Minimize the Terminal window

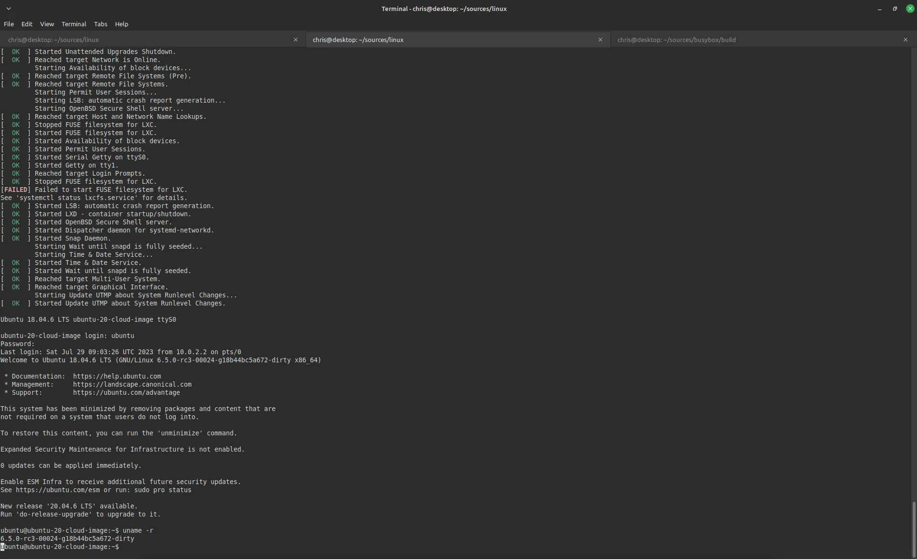click(x=879, y=9)
